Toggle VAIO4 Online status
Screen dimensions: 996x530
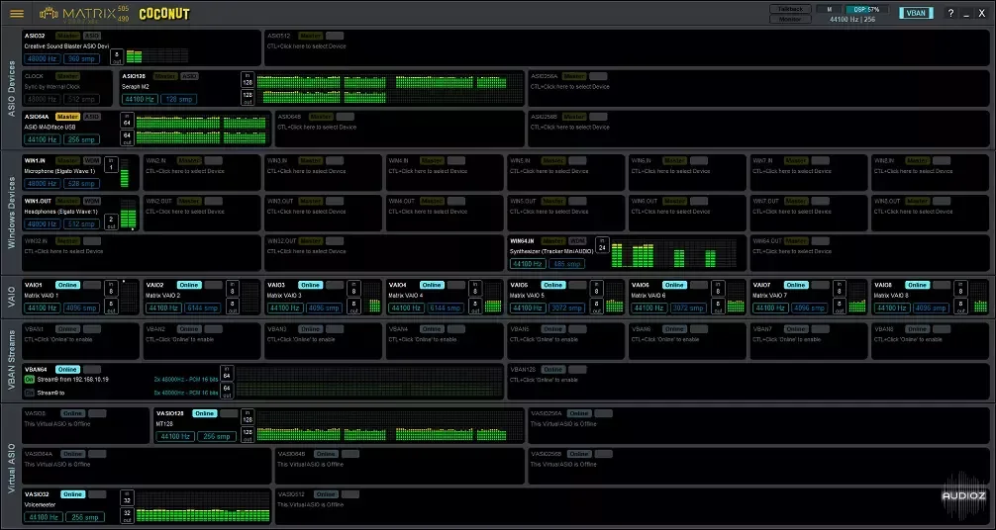click(x=432, y=285)
